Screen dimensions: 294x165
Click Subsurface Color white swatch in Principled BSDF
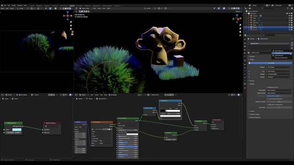coord(132,134)
